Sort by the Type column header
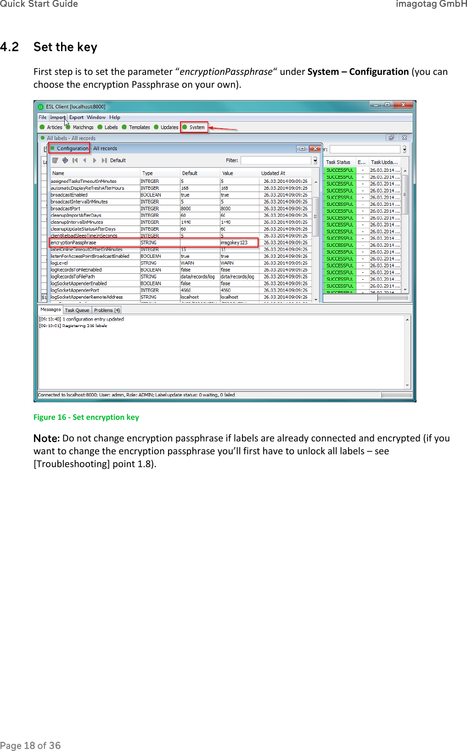The width and height of the screenshot is (467, 751). click(x=160, y=173)
